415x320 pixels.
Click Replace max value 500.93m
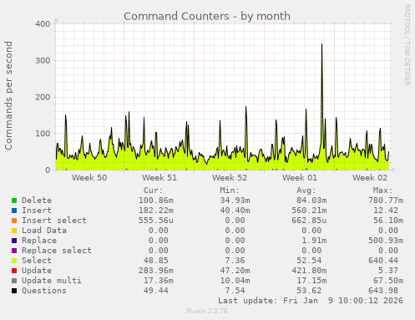(386, 241)
